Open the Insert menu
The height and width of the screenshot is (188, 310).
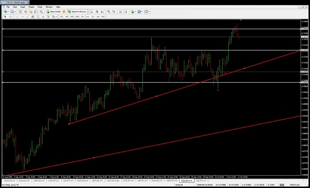[x=23, y=7]
